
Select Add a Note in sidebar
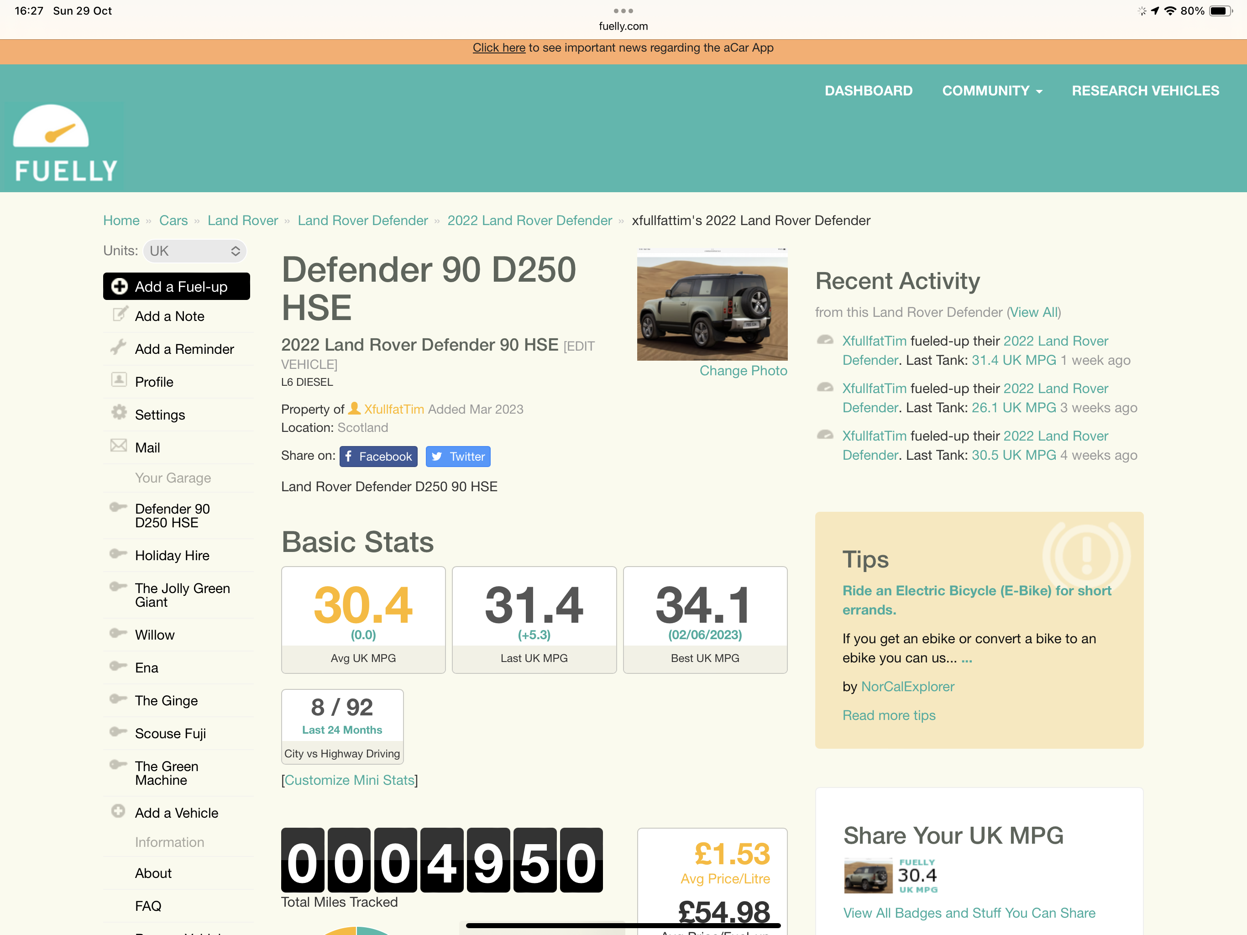170,316
